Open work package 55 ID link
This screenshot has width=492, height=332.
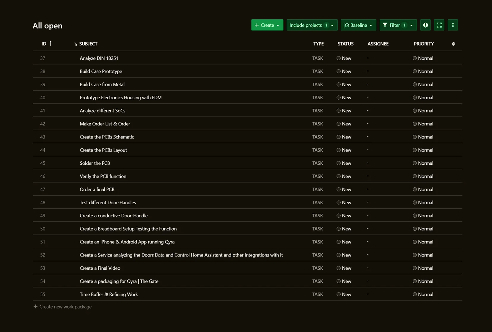[x=43, y=295]
